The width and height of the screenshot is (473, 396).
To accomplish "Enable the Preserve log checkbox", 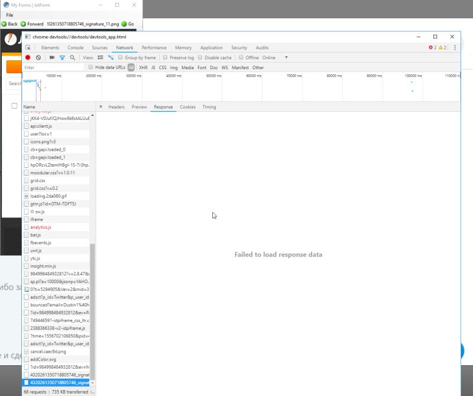I will pyautogui.click(x=164, y=57).
